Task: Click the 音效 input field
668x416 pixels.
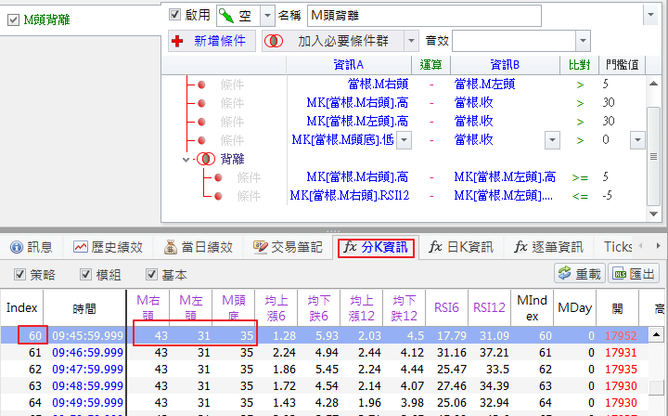Action: pos(514,41)
